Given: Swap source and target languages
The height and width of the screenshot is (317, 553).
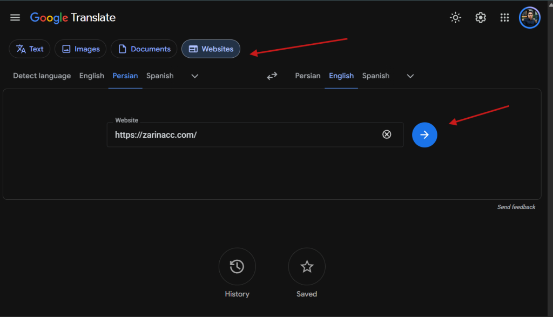Looking at the screenshot, I should tap(272, 76).
